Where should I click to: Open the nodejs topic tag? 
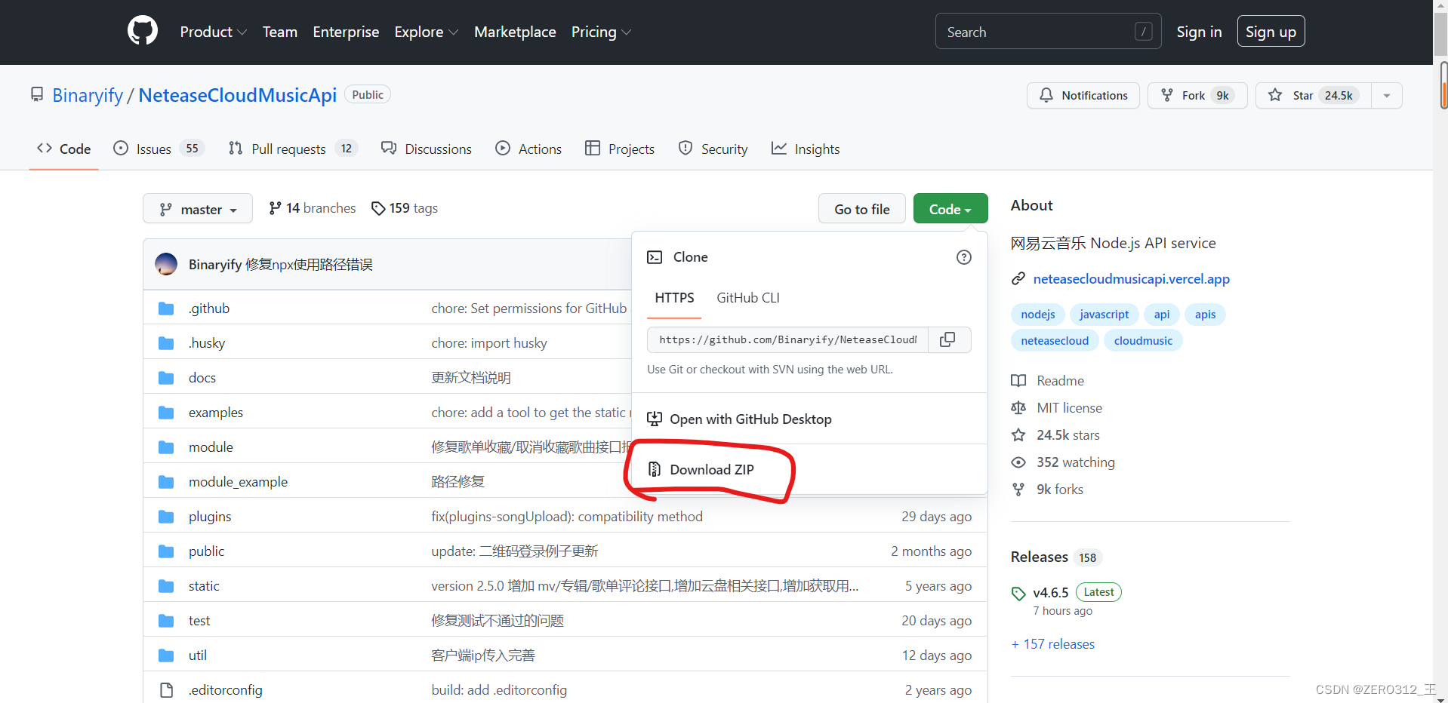coord(1038,315)
